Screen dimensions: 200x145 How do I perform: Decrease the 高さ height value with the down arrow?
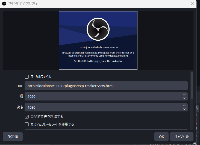click(x=184, y=109)
